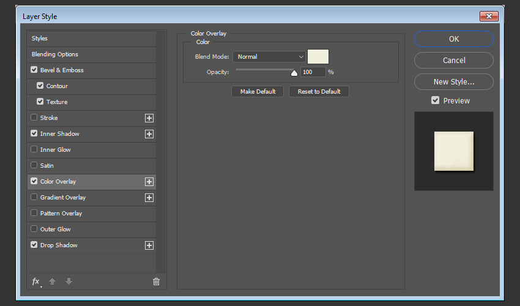Enable the Outer Glow checkbox
Image resolution: width=520 pixels, height=306 pixels.
[x=34, y=229]
